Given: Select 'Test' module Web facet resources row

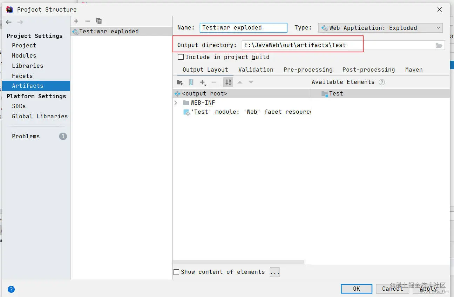Looking at the screenshot, I should (247, 112).
